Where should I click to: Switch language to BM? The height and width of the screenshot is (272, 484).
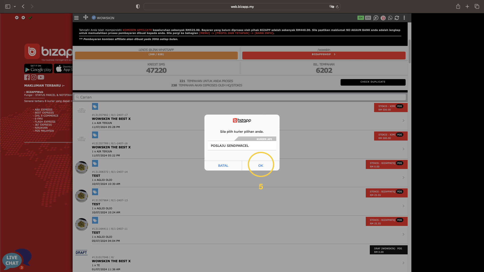click(x=361, y=18)
